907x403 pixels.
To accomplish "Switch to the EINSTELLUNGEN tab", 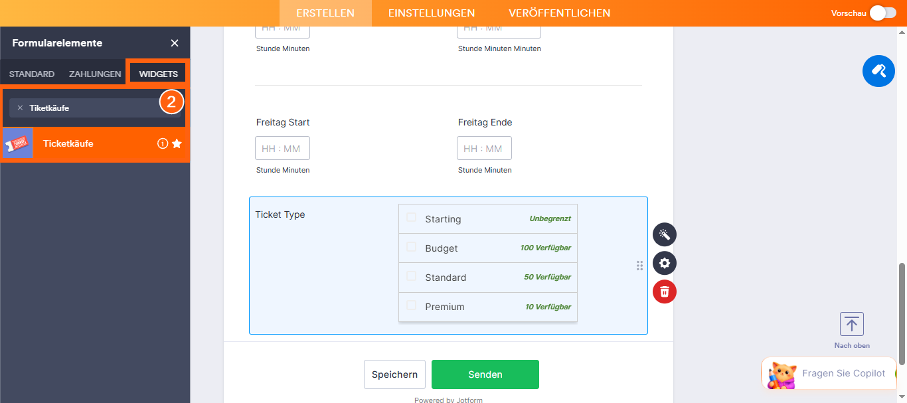I will [432, 13].
